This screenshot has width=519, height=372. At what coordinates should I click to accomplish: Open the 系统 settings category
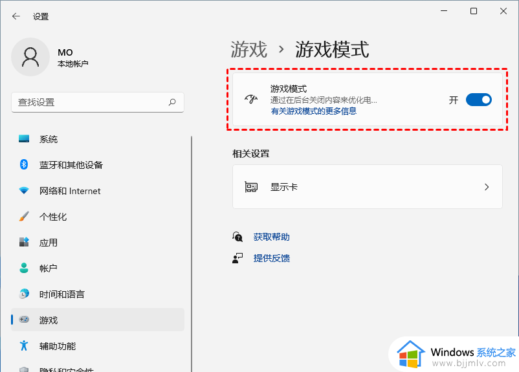[x=97, y=139]
